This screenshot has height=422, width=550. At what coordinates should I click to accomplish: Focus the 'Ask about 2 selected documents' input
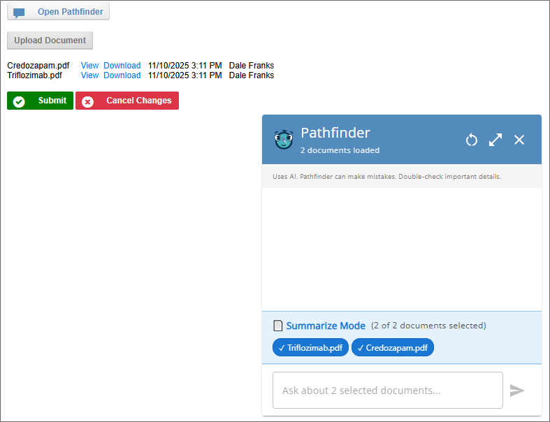[387, 391]
